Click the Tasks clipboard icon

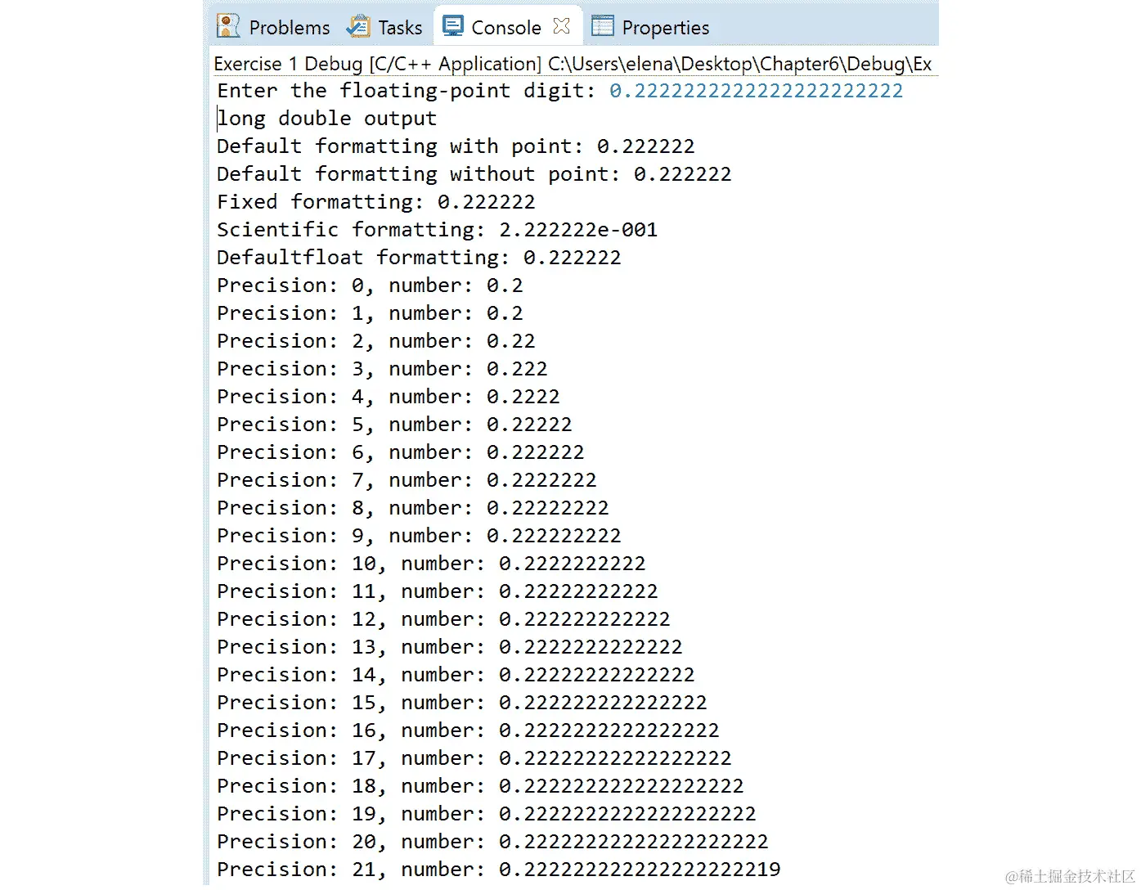pyautogui.click(x=358, y=26)
